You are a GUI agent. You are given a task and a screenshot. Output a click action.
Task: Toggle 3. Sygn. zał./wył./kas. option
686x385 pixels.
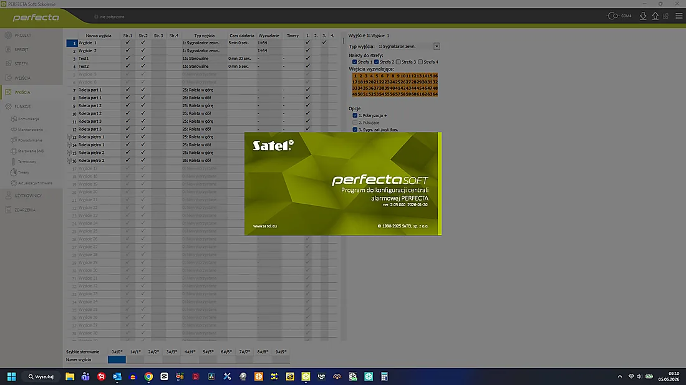coord(355,130)
